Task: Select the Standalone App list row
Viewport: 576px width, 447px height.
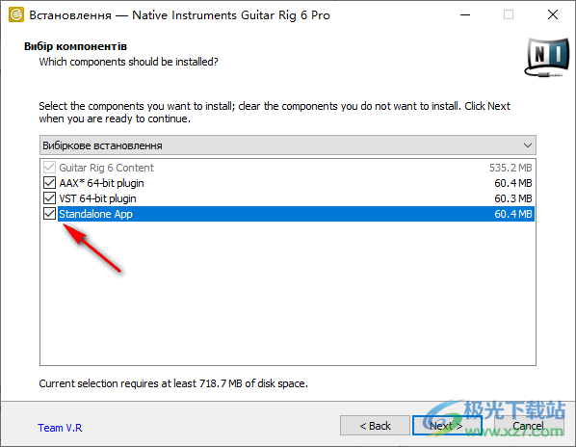Action: coord(296,214)
